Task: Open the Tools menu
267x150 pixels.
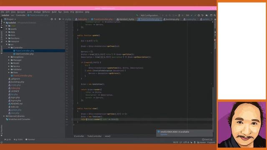Action: [66, 12]
